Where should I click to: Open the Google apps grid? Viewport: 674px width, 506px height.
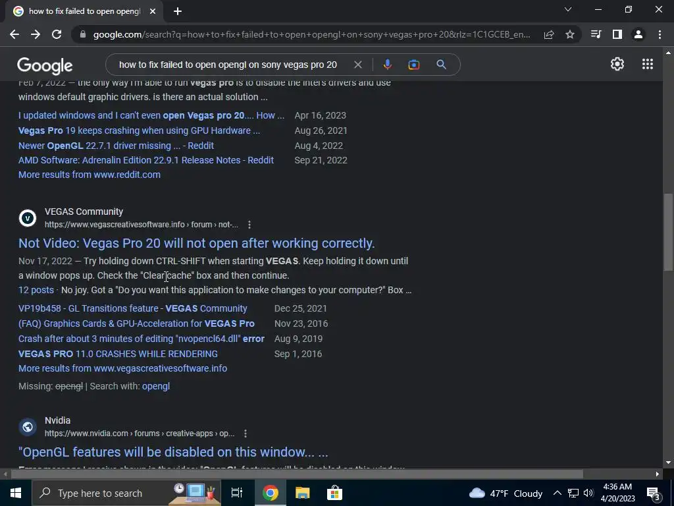[648, 64]
